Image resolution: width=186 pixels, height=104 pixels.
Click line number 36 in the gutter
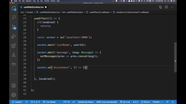(25, 68)
